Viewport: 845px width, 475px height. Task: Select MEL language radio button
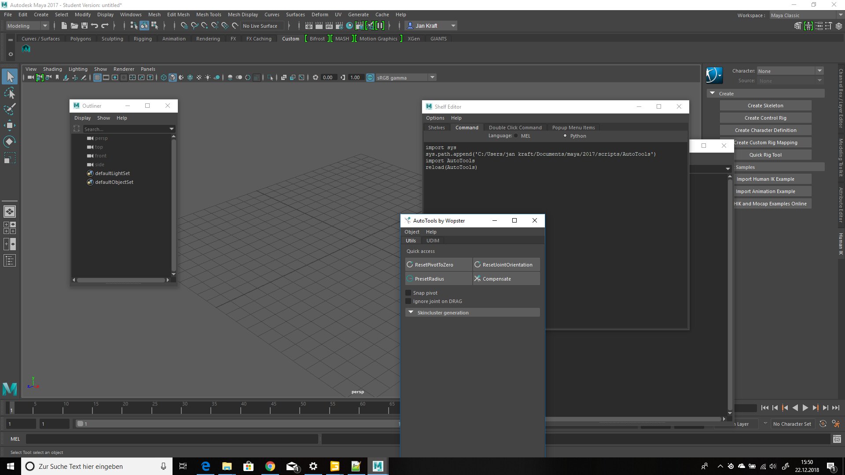tap(516, 136)
